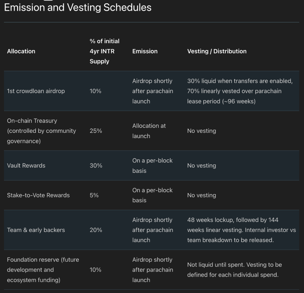
Task: Click the Emission column header
Action: [x=145, y=51]
